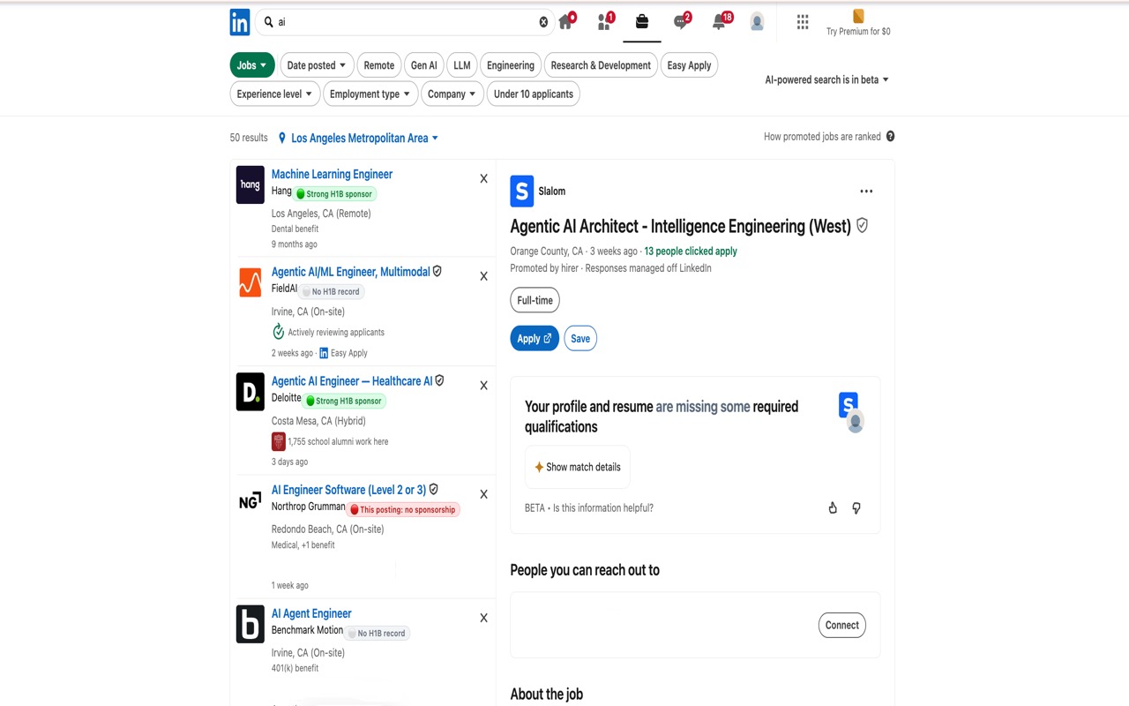Click the promoted jobs help question icon

[x=890, y=136]
